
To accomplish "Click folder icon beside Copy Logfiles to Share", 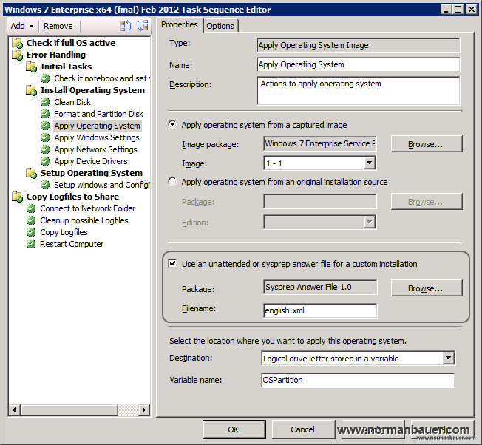I will pos(17,197).
